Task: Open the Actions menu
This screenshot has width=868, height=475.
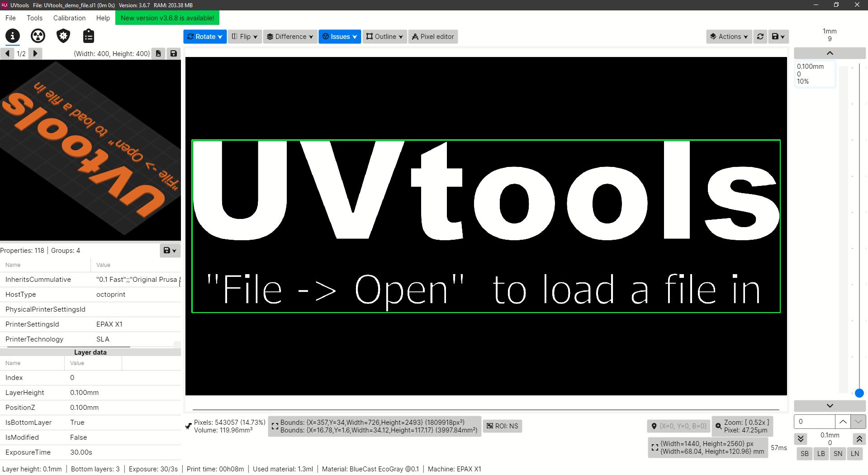Action: click(x=728, y=37)
